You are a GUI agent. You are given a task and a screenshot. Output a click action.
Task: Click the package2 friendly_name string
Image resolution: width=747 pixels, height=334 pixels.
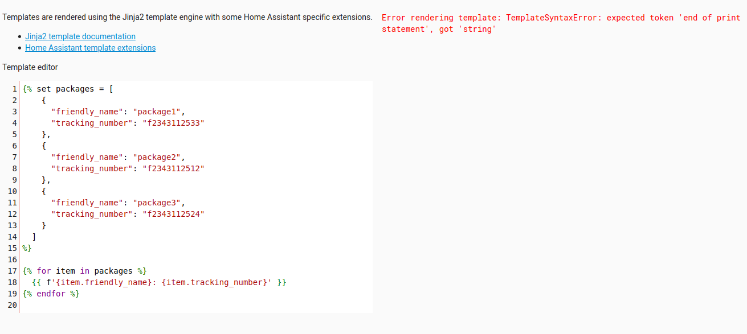tap(157, 157)
